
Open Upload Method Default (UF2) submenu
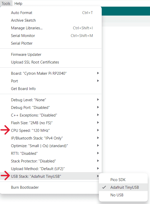(51, 169)
